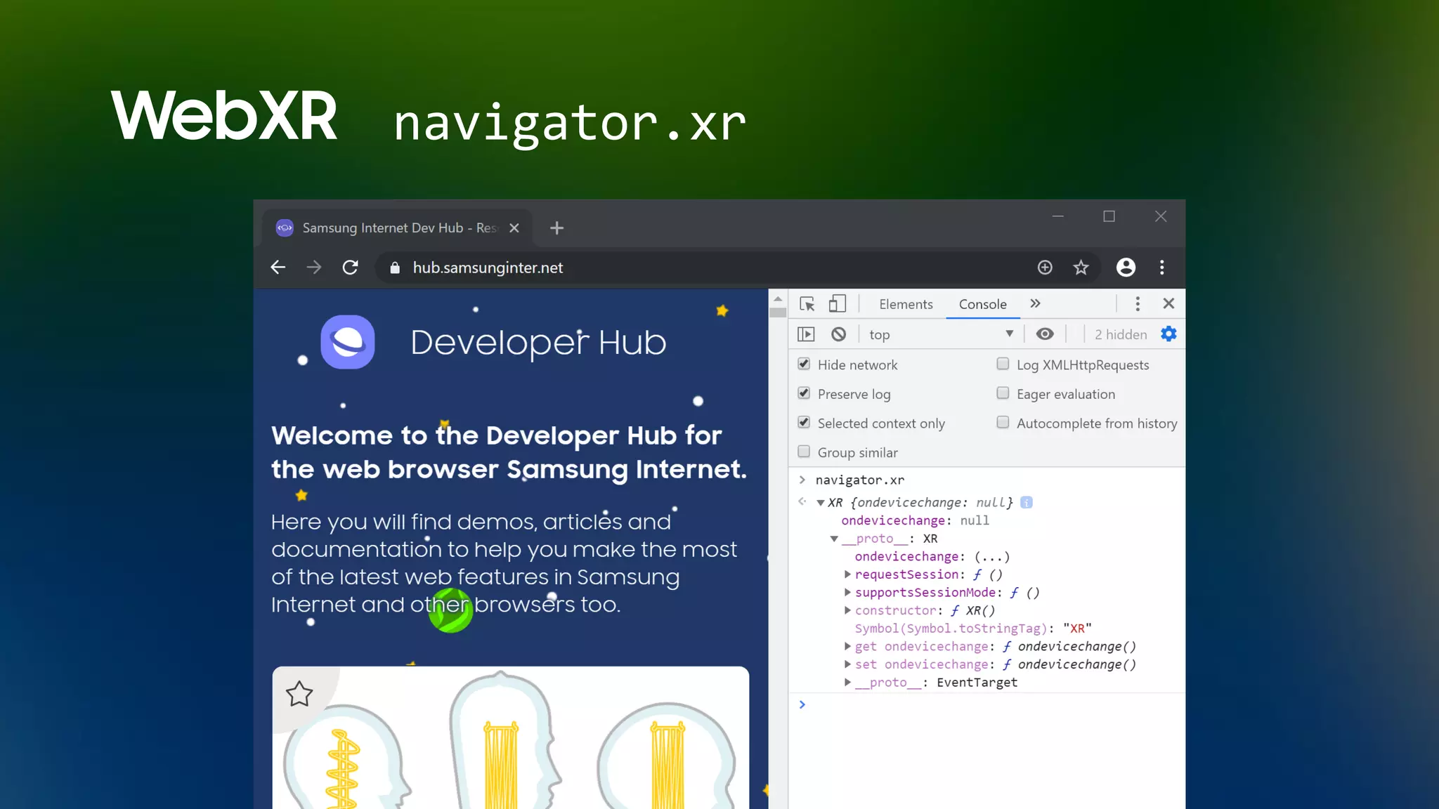
Task: Bookmark the page with the star icon
Action: (1081, 268)
